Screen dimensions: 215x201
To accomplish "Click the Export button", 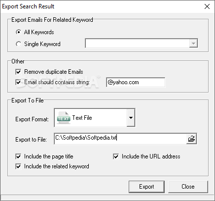I will pyautogui.click(x=146, y=187).
